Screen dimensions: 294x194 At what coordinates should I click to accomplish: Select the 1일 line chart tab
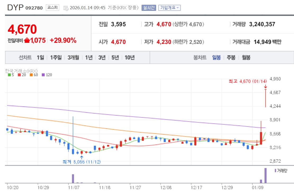pyautogui.click(x=40, y=58)
